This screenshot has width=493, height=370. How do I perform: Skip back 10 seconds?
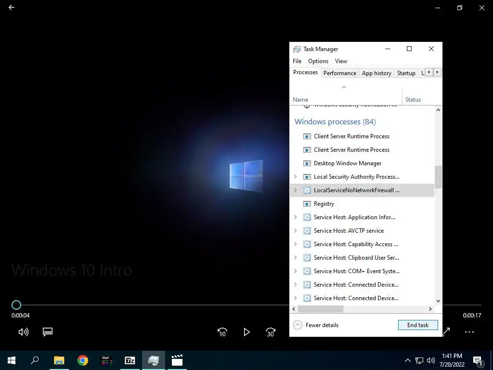tap(222, 332)
